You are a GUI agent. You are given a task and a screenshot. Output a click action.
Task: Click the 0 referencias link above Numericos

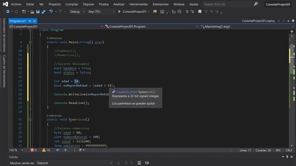54,116
